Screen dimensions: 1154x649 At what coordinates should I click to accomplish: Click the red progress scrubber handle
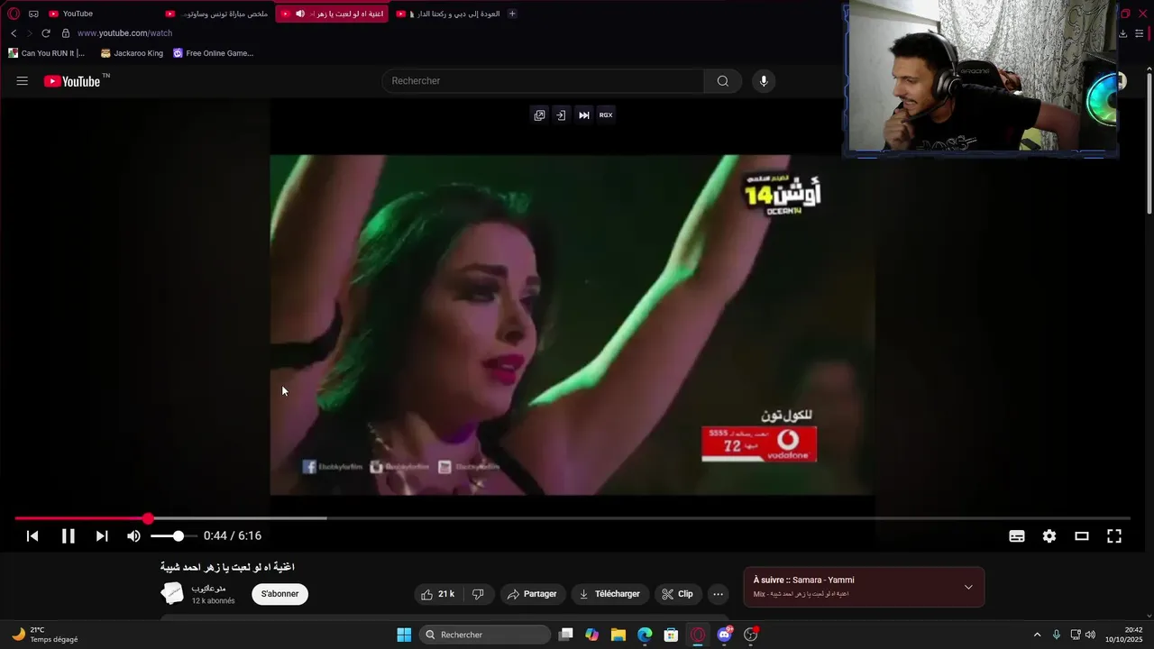[148, 518]
